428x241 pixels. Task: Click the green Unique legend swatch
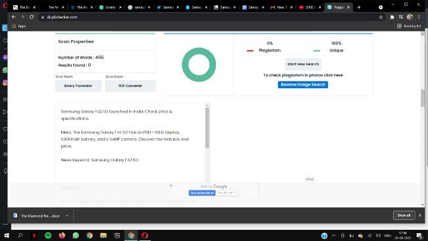pos(317,51)
